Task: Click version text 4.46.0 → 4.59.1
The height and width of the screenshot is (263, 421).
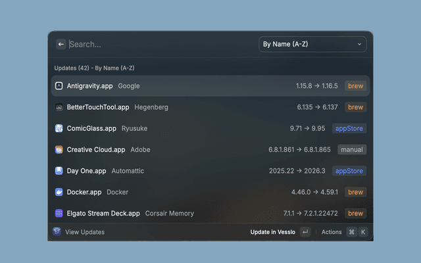Action: point(314,192)
